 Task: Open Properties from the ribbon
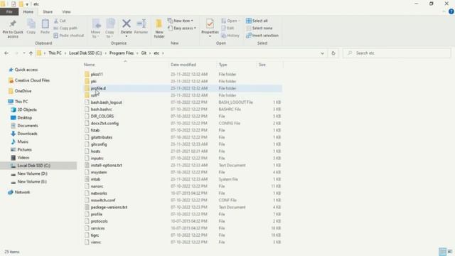[x=210, y=28]
